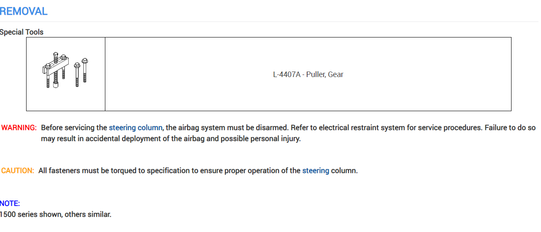Click the words "Before servicing the"

74,128
